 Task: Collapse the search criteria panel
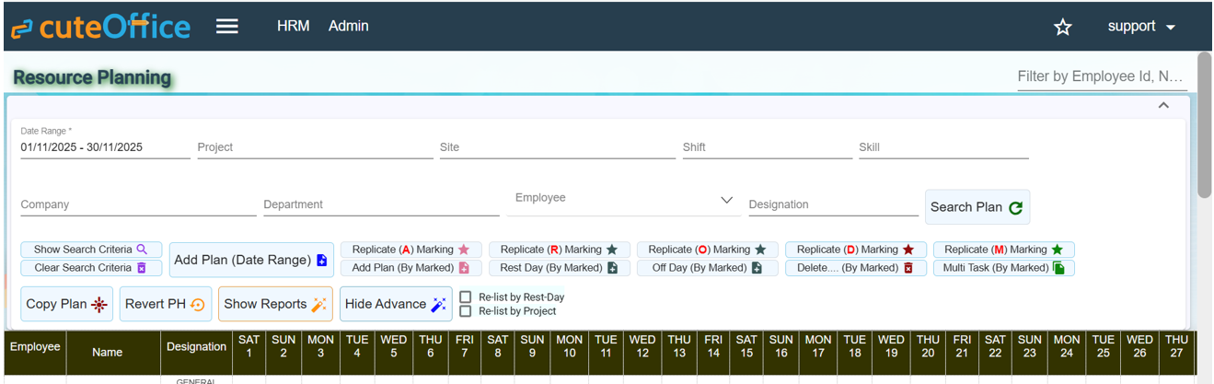1163,105
